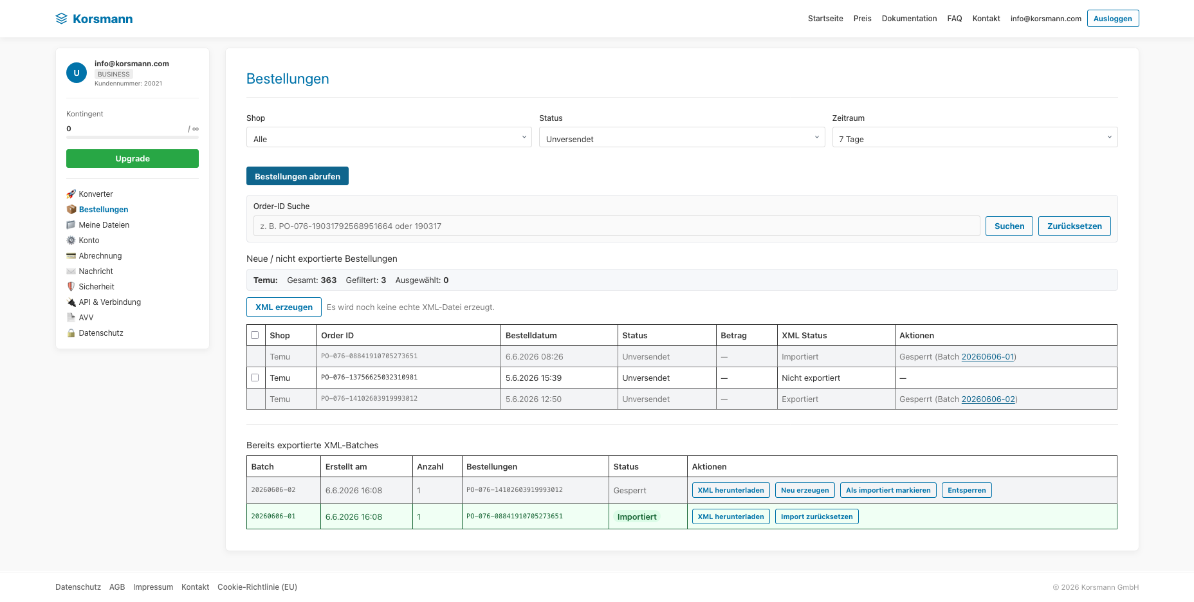Download XML for batch 20260606-01
The image size is (1194, 602).
731,516
